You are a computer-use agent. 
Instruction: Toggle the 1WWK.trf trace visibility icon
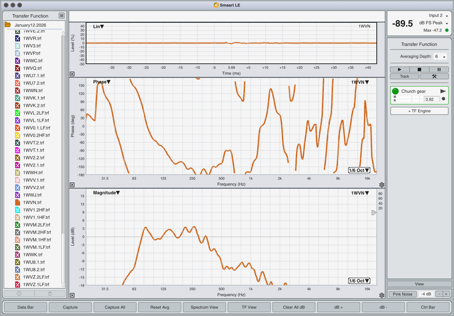(18, 255)
